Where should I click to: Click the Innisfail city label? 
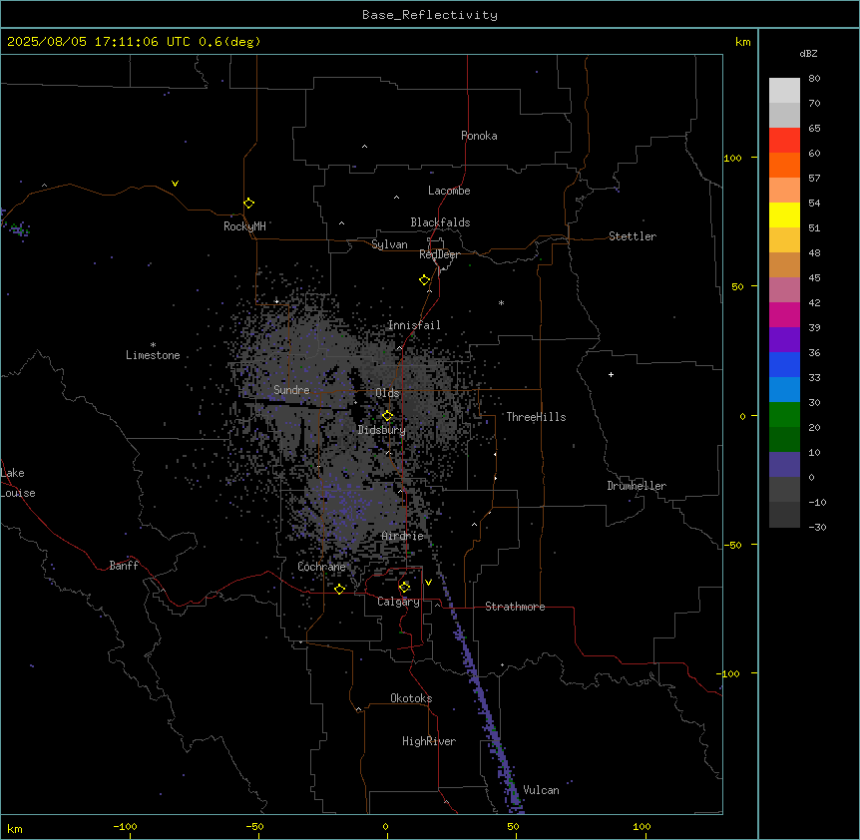pyautogui.click(x=414, y=325)
